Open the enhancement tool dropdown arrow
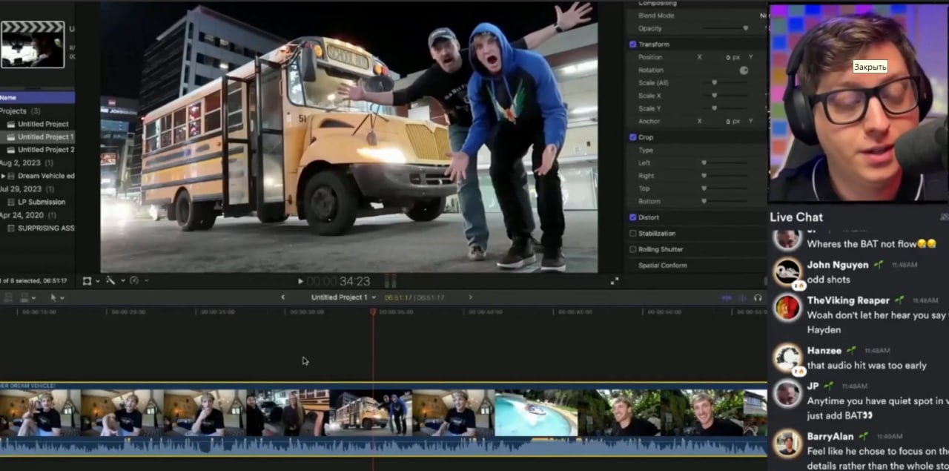This screenshot has height=471, width=949. point(122,280)
